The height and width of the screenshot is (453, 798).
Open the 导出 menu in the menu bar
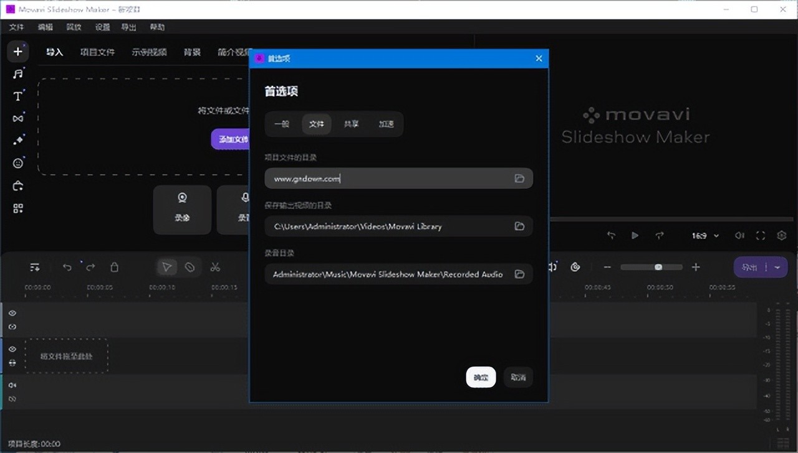(x=128, y=27)
